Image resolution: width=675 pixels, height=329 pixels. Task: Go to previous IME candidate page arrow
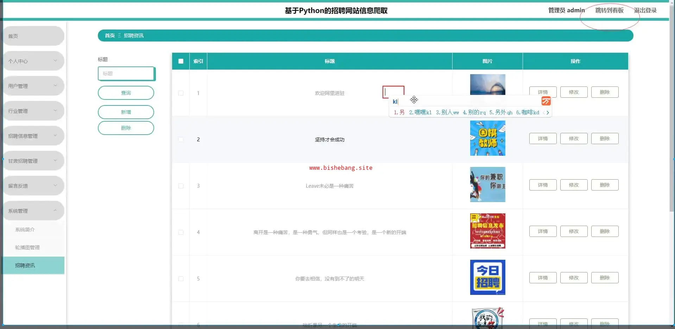(x=544, y=112)
